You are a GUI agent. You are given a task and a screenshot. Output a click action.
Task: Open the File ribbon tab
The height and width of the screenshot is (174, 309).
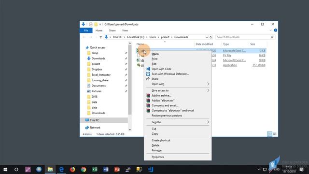(86, 30)
